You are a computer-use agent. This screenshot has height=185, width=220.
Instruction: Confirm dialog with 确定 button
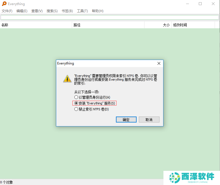(x=126, y=120)
